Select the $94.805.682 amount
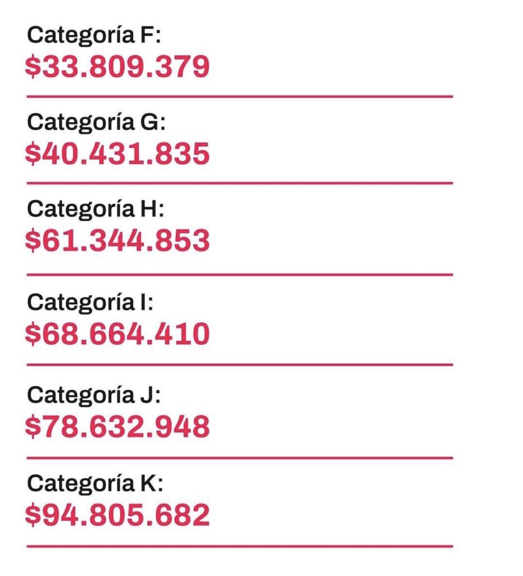This screenshot has height=576, width=523. 117,515
